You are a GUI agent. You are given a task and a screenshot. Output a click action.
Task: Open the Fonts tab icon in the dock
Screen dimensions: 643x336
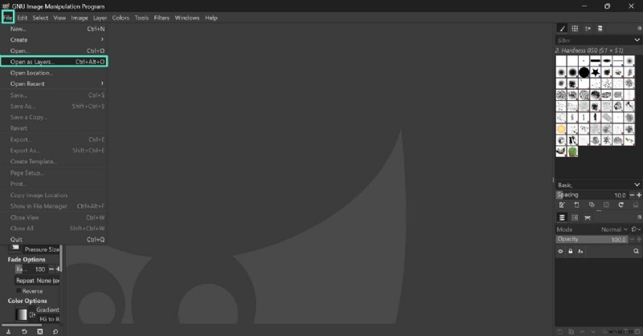click(x=588, y=28)
